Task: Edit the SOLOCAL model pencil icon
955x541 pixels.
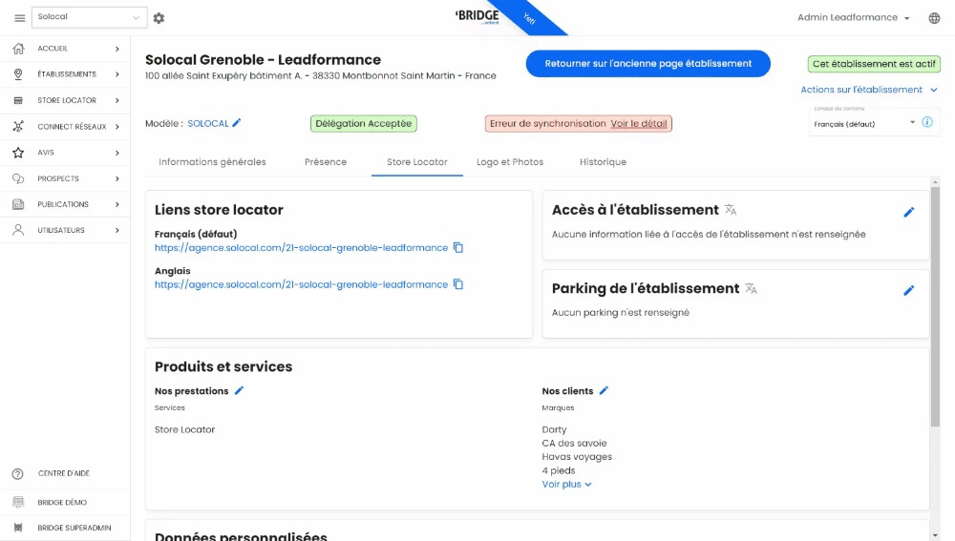Action: (237, 123)
